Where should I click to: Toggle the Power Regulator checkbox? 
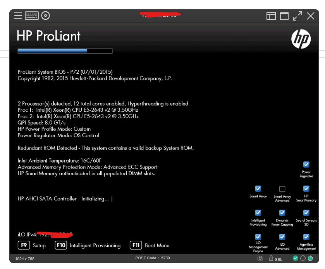point(306,165)
